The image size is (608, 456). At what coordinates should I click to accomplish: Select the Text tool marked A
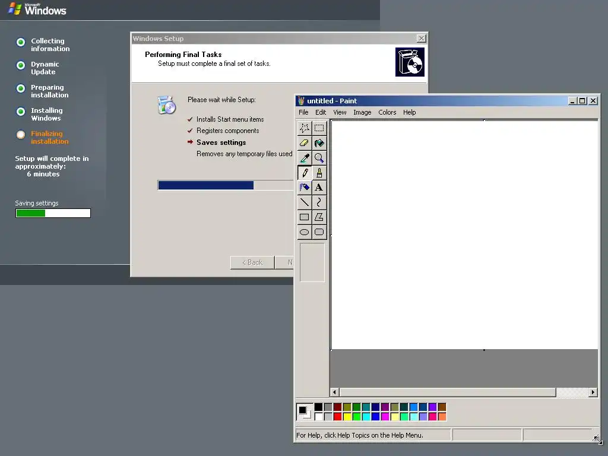319,187
